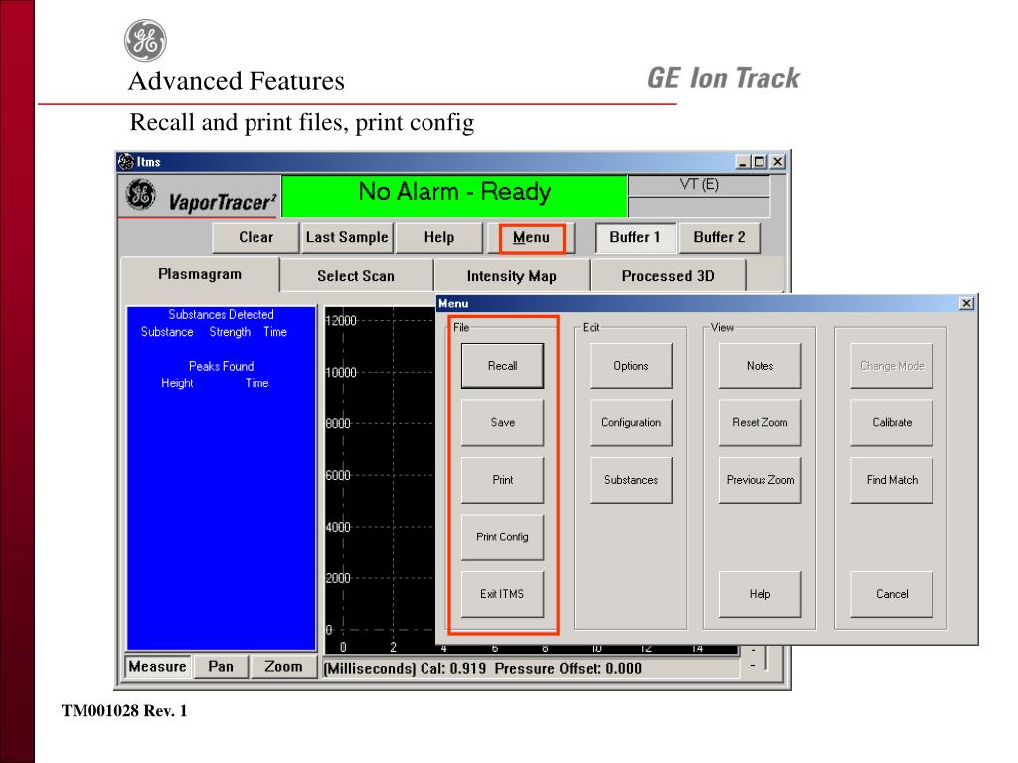Viewport: 1018px width, 763px height.
Task: Click the Itms title bar icon
Action: pyautogui.click(x=126, y=162)
